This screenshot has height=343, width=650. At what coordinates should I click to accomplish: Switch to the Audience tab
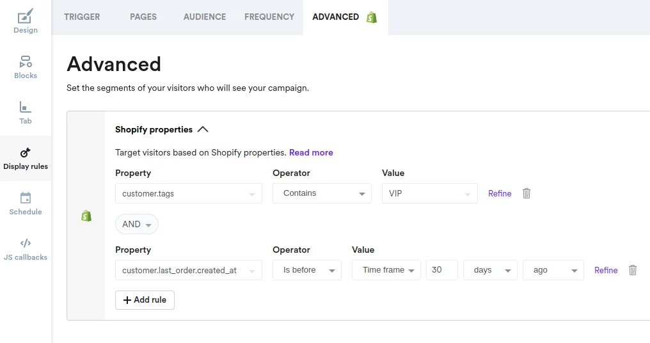205,17
